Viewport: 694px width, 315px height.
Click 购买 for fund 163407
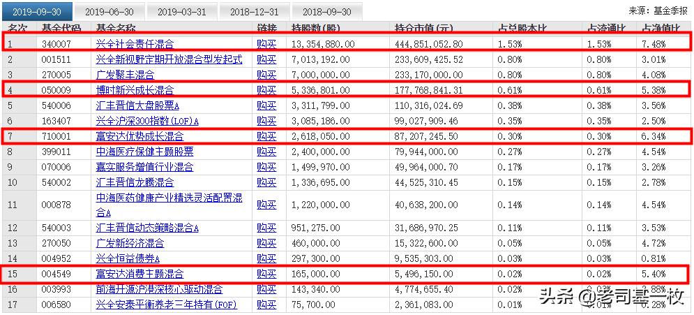(267, 121)
